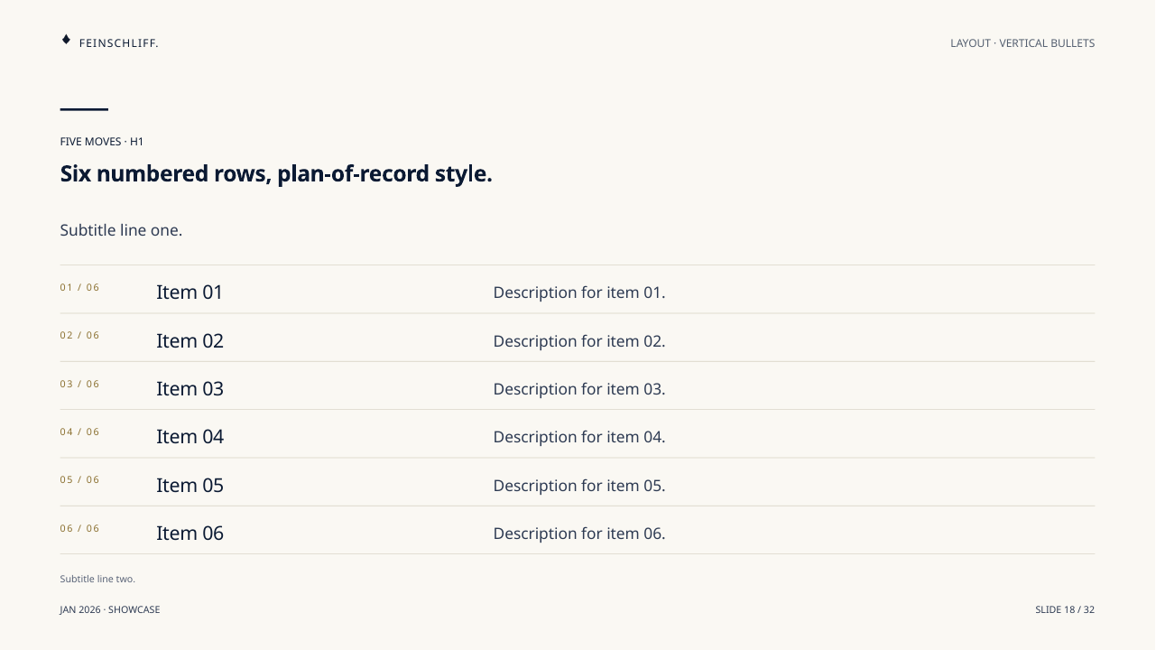1156x650 pixels.
Task: Select the Layout Vertical Bullets header label
Action: pyautogui.click(x=1022, y=43)
